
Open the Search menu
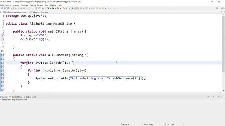click(x=33, y=5)
